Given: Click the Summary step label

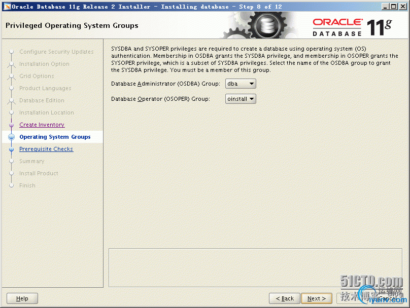Looking at the screenshot, I should 31,161.
